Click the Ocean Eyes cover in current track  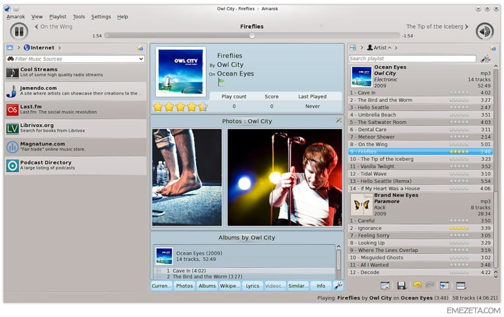click(x=181, y=72)
